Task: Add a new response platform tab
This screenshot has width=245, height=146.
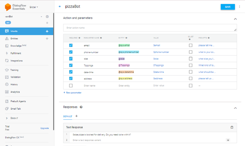Action: tap(77, 116)
